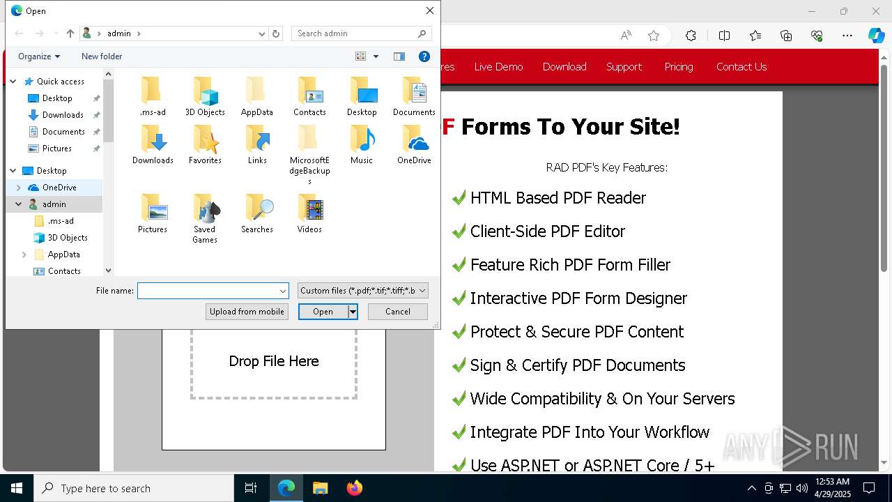Collapse the Quick access tree node

[13, 82]
